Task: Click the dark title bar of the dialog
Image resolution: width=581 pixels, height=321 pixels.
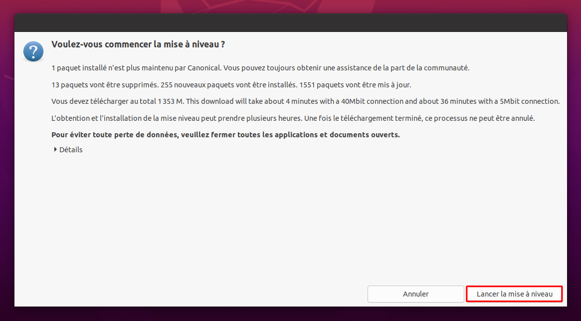Action: pos(290,22)
